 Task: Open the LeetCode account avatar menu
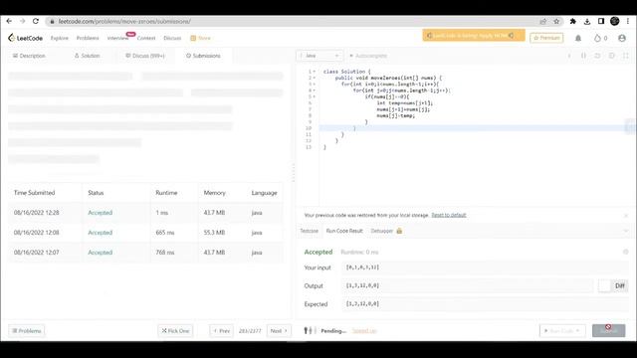pos(622,38)
